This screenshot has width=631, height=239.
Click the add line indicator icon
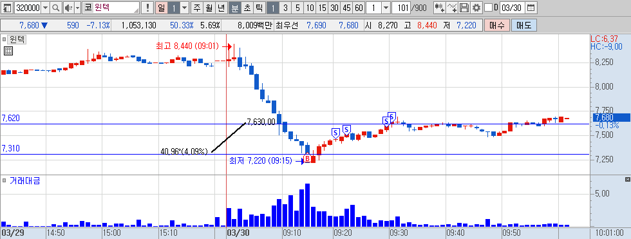(x=452, y=8)
